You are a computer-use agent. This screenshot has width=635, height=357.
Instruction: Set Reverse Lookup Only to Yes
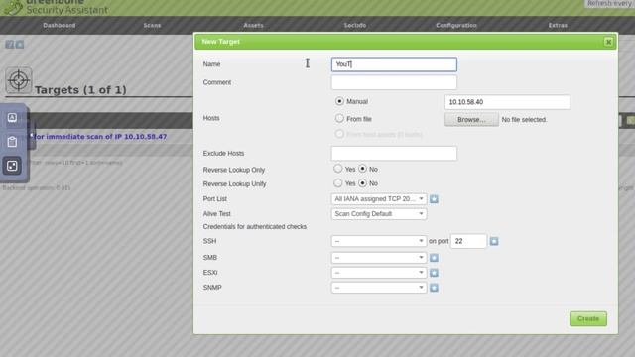pyautogui.click(x=337, y=169)
